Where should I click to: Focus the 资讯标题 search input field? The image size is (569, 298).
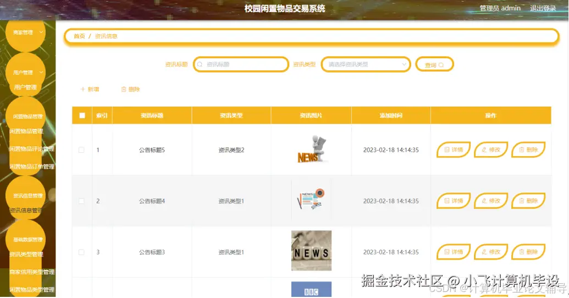click(x=241, y=65)
